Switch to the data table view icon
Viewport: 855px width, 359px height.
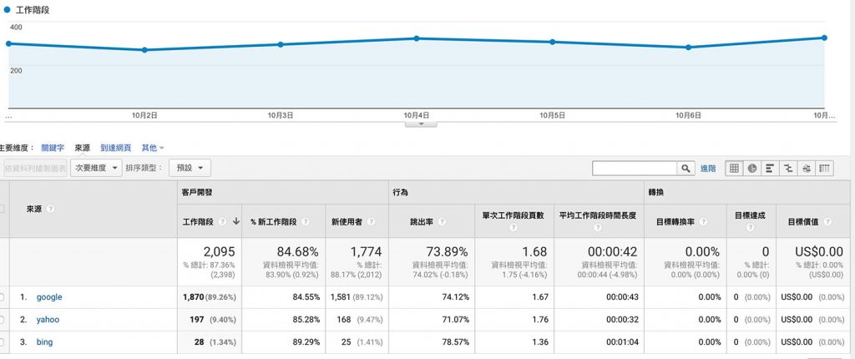click(x=734, y=169)
